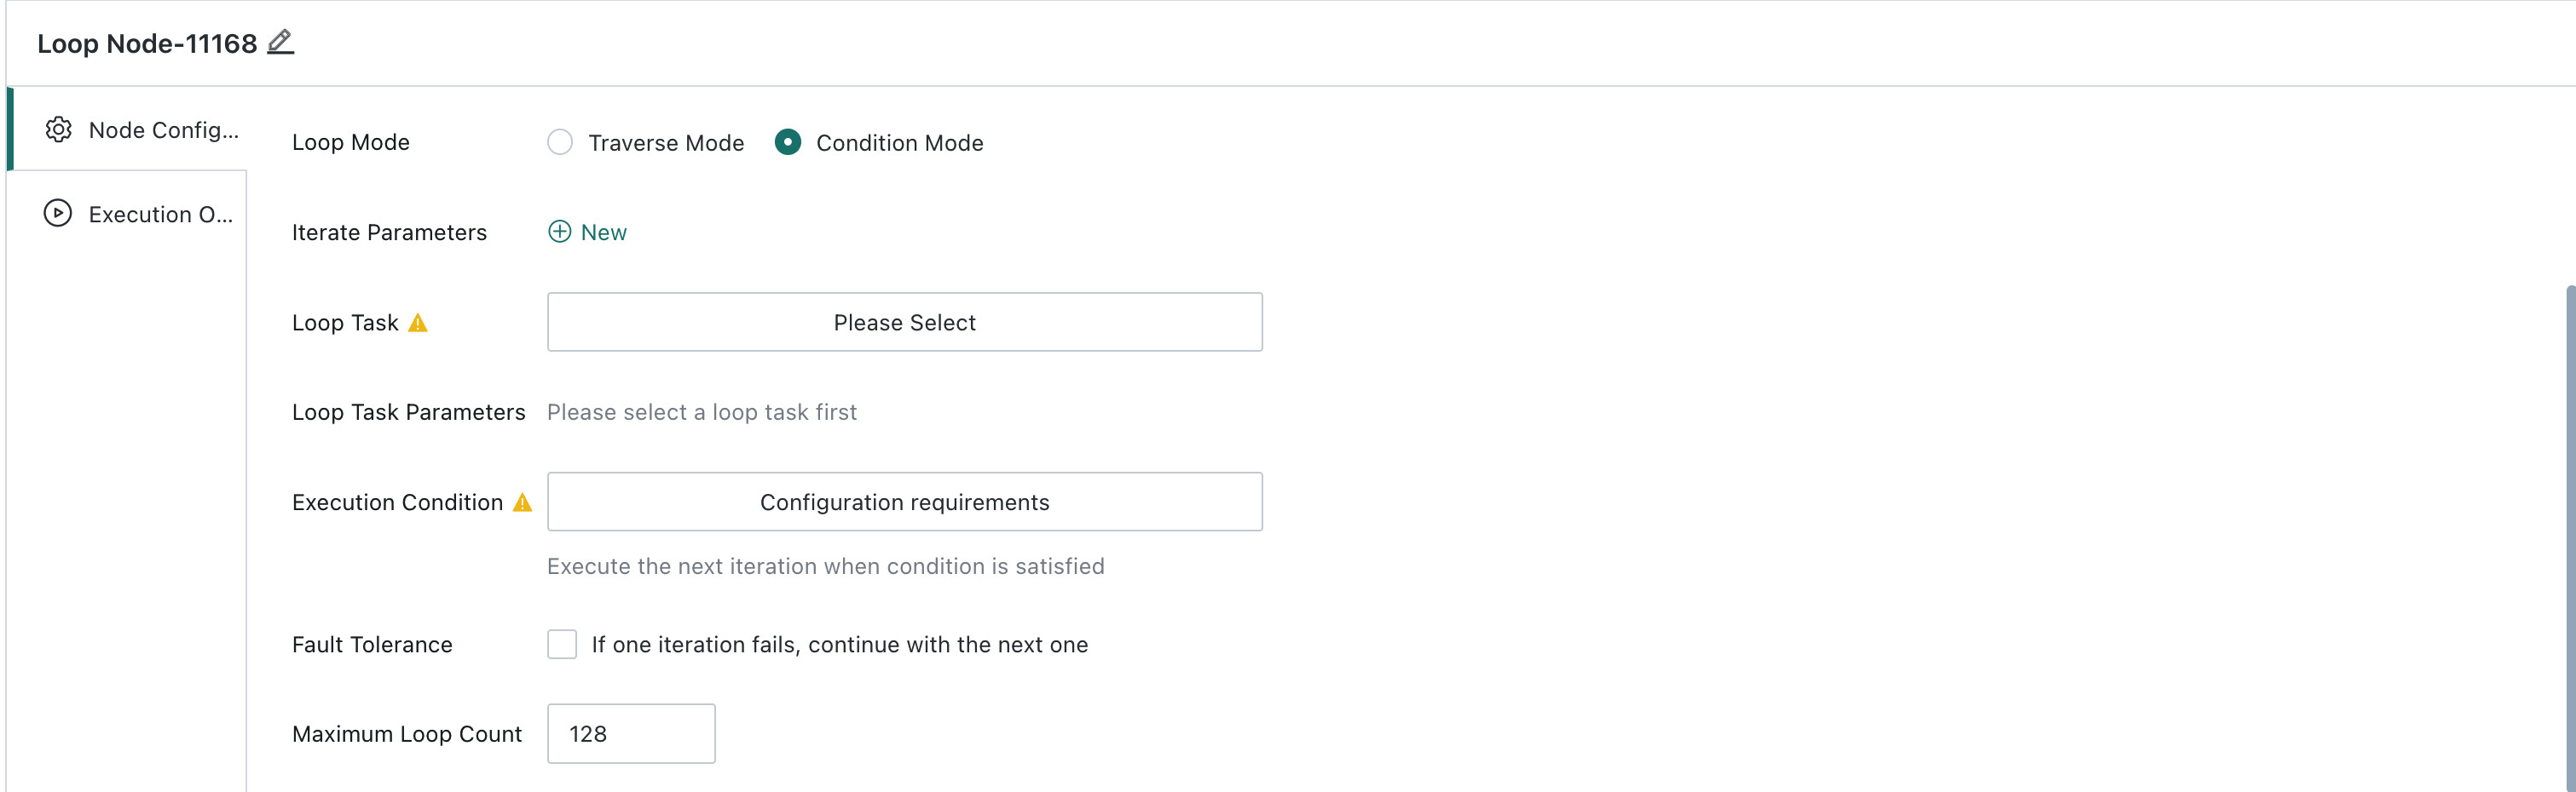Click the vertical scrollbar on the right edge
The height and width of the screenshot is (792, 2576).
tap(2570, 537)
